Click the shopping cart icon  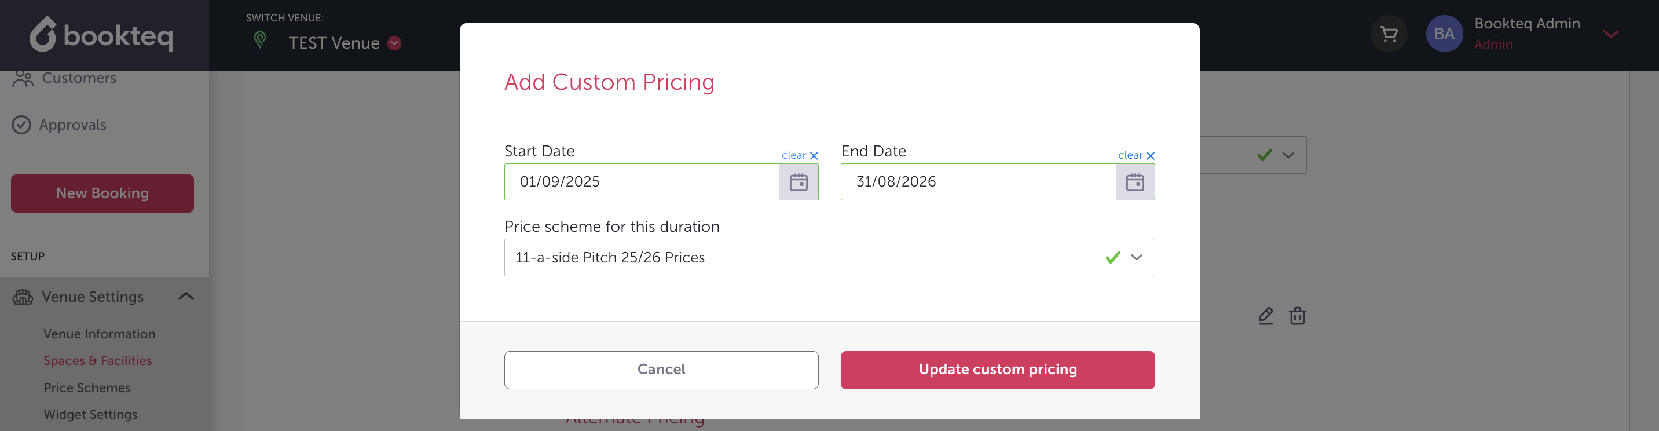(1389, 34)
